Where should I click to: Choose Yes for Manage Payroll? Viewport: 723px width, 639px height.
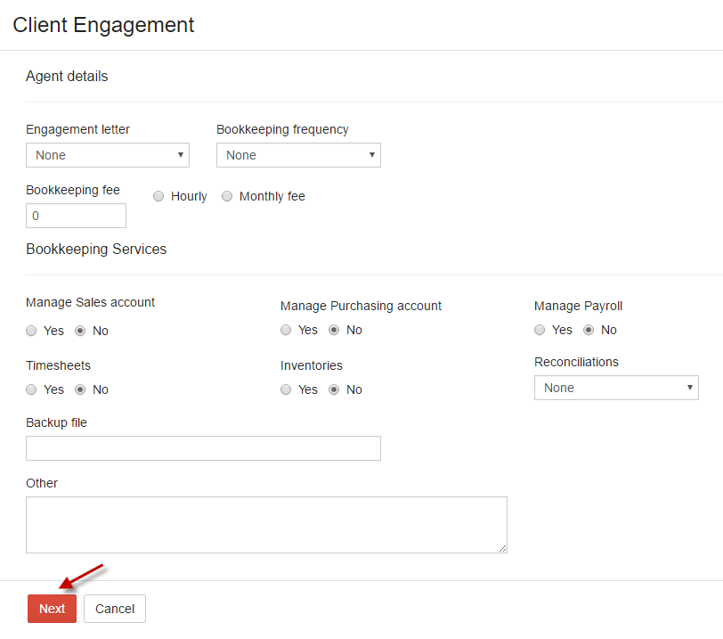click(x=540, y=330)
